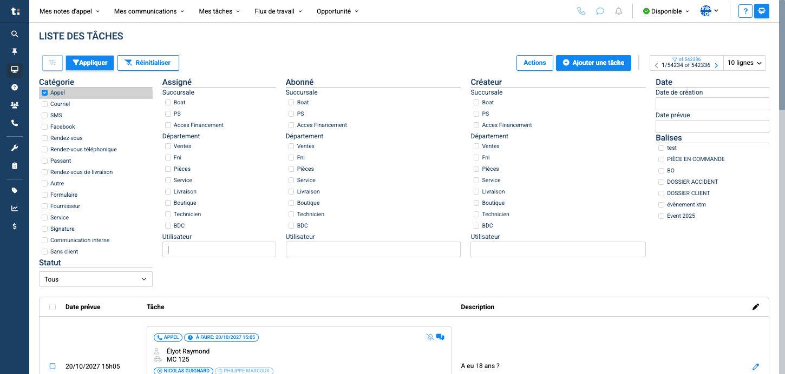Click the Date de création input field
The image size is (785, 374).
tap(712, 104)
